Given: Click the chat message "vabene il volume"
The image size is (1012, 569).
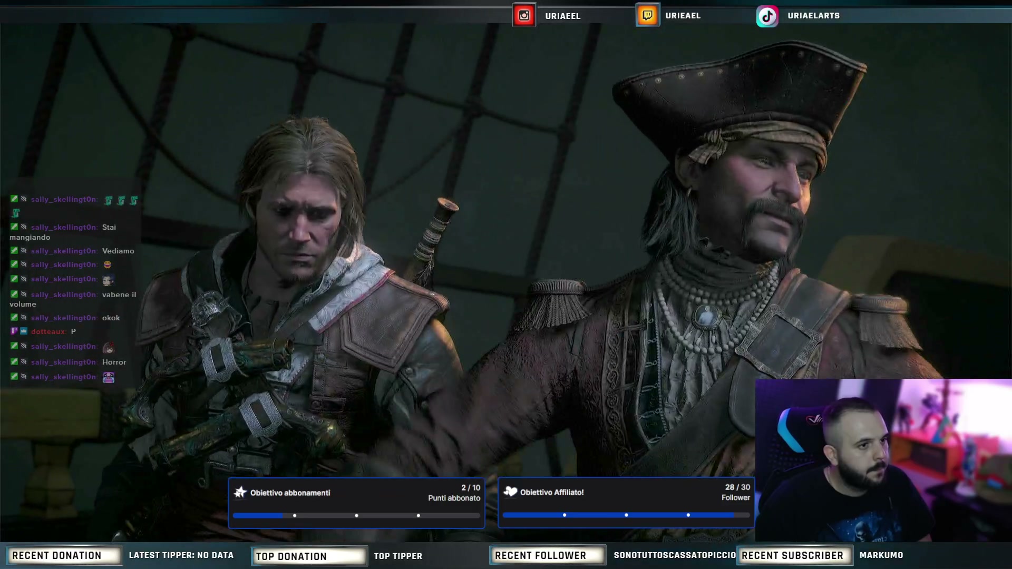Looking at the screenshot, I should [x=73, y=299].
